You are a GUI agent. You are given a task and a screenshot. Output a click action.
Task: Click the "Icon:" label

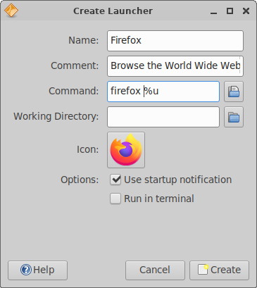tap(88, 149)
